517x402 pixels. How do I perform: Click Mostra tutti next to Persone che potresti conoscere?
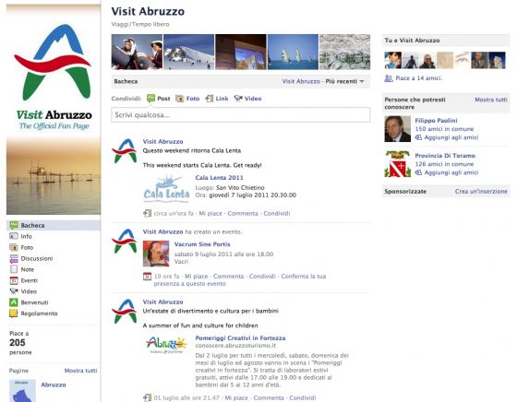pyautogui.click(x=491, y=100)
